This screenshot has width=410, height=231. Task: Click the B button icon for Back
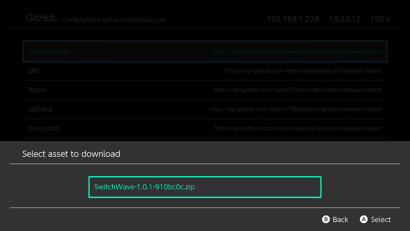(x=326, y=219)
